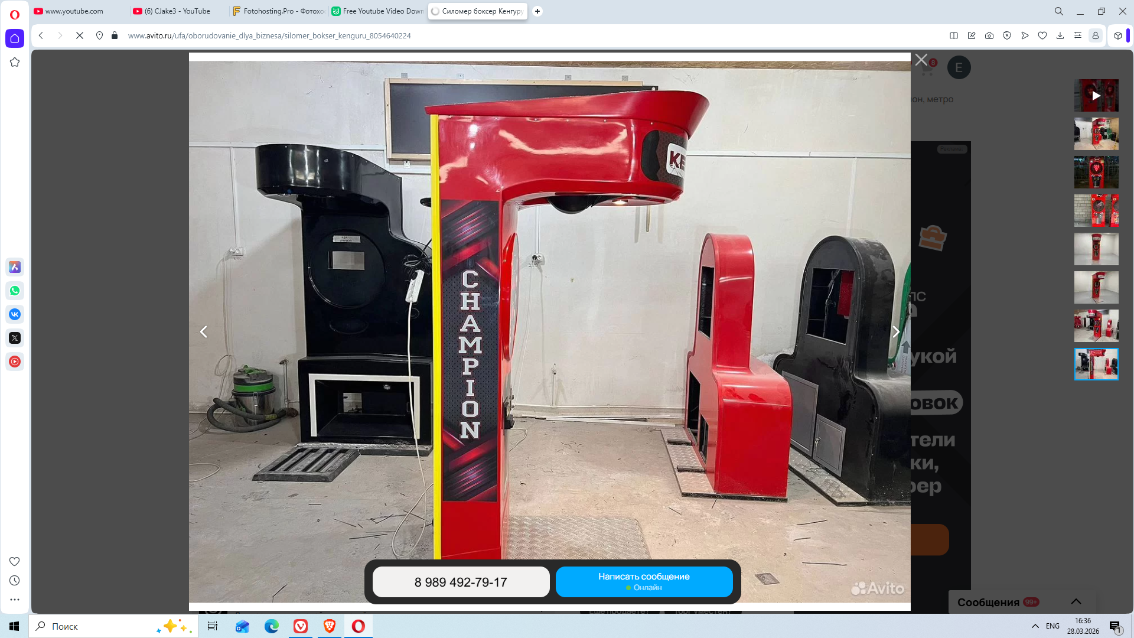Add page to bookmarks heart icon
The width and height of the screenshot is (1134, 638).
click(x=1042, y=35)
